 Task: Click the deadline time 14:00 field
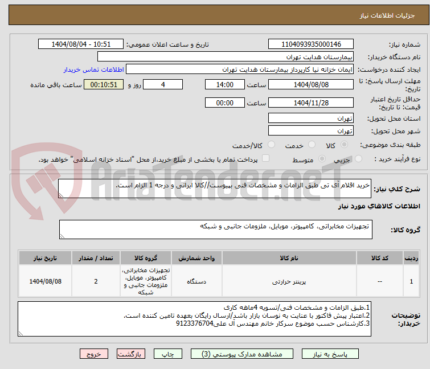[x=225, y=84]
